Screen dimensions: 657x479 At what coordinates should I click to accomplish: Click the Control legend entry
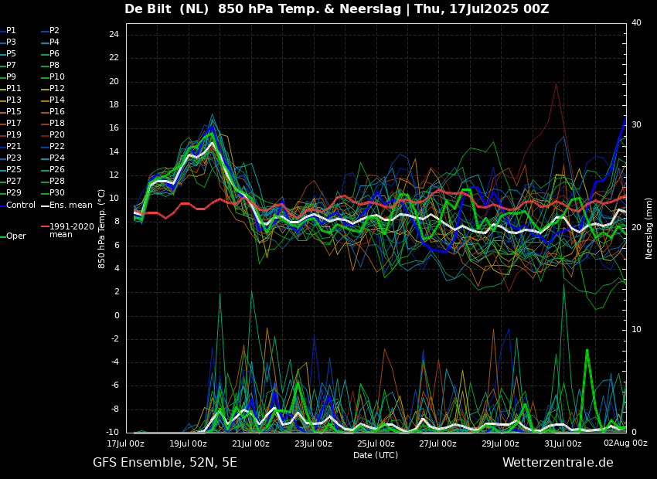tap(18, 206)
